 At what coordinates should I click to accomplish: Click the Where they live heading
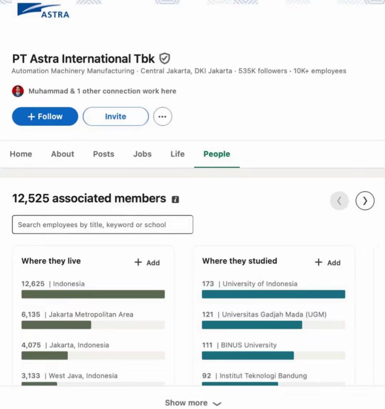[51, 261]
